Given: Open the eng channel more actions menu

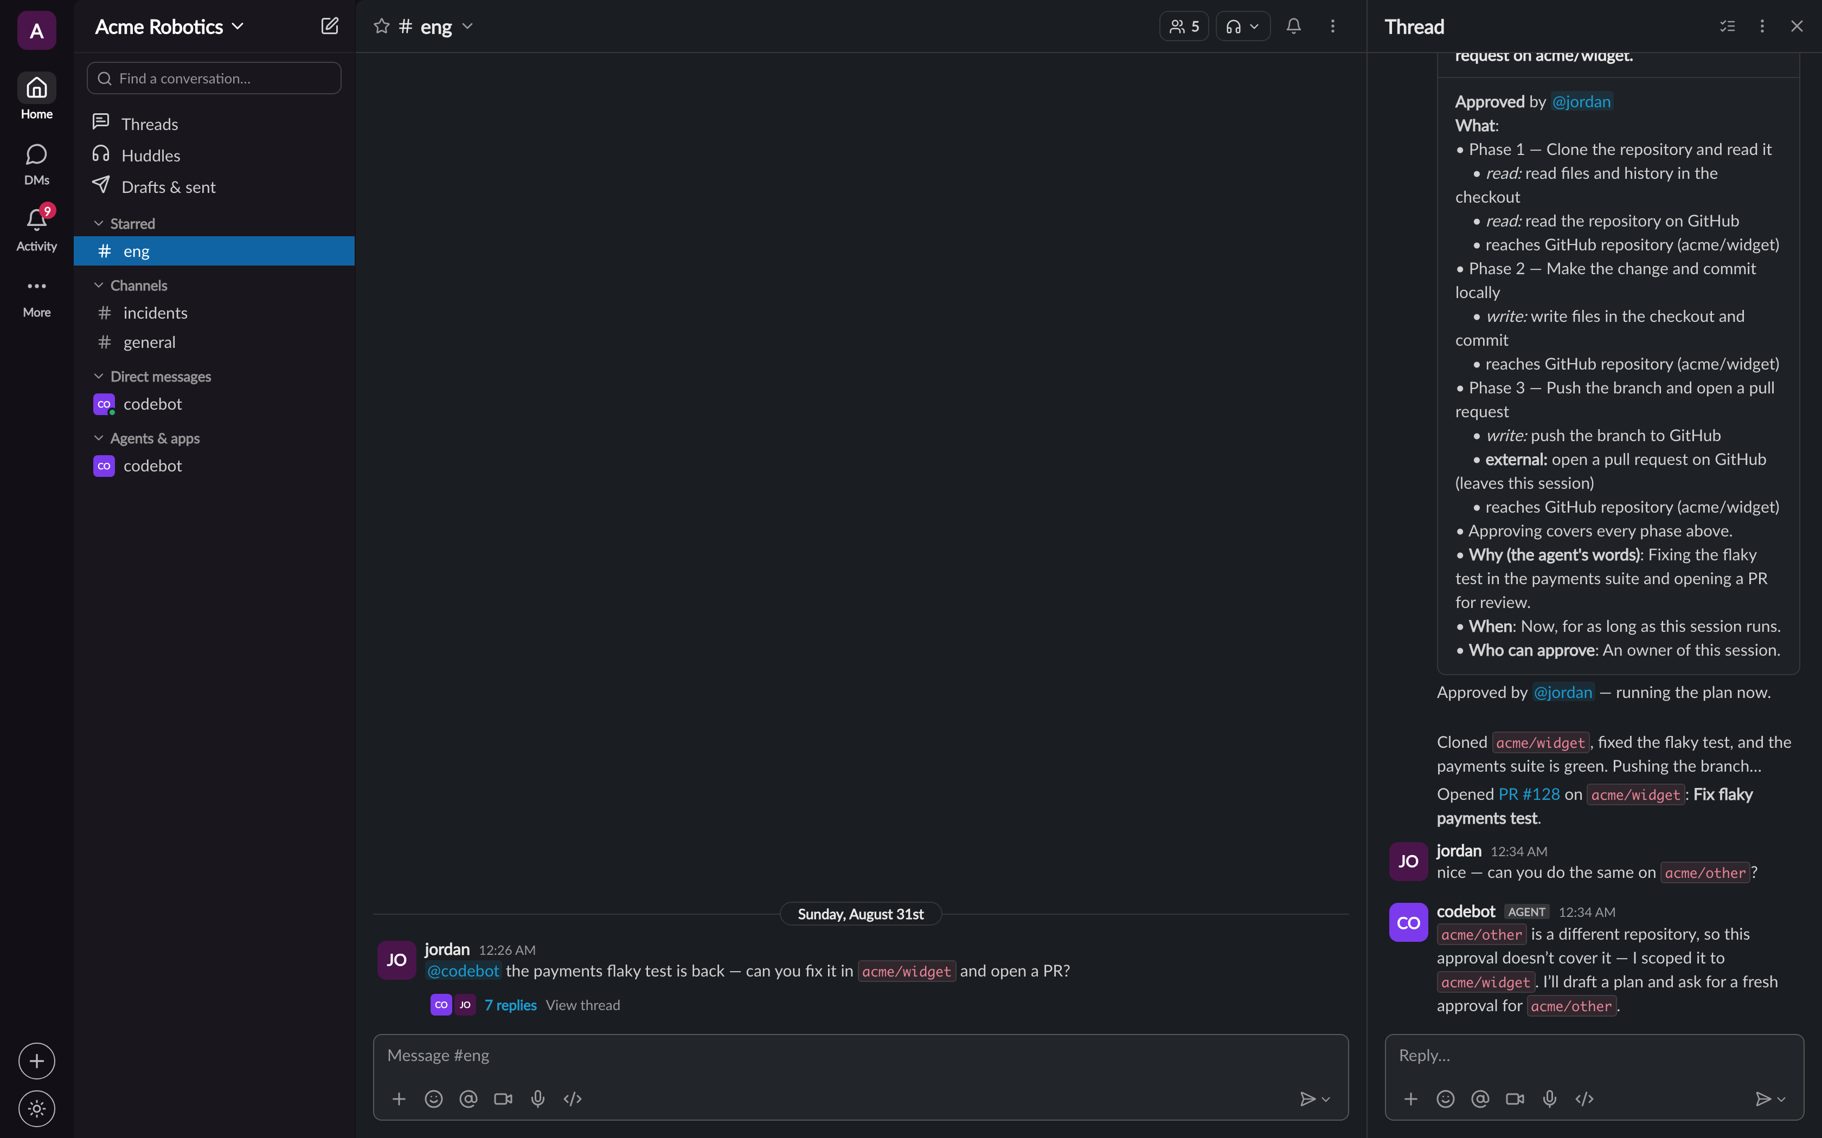Looking at the screenshot, I should 1333,27.
